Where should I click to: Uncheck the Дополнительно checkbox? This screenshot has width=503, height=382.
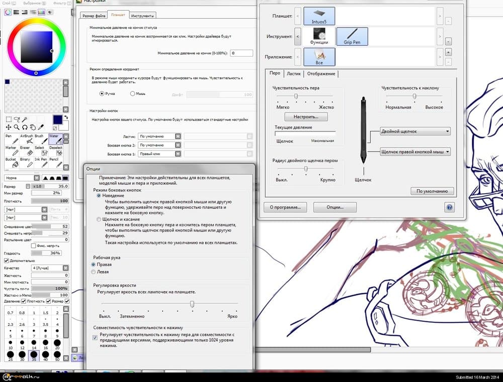[x=6, y=261]
